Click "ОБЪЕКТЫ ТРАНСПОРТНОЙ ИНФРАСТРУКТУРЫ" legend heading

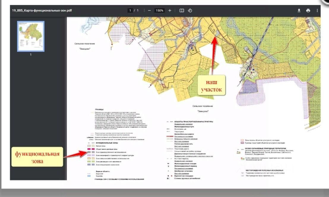(194, 122)
